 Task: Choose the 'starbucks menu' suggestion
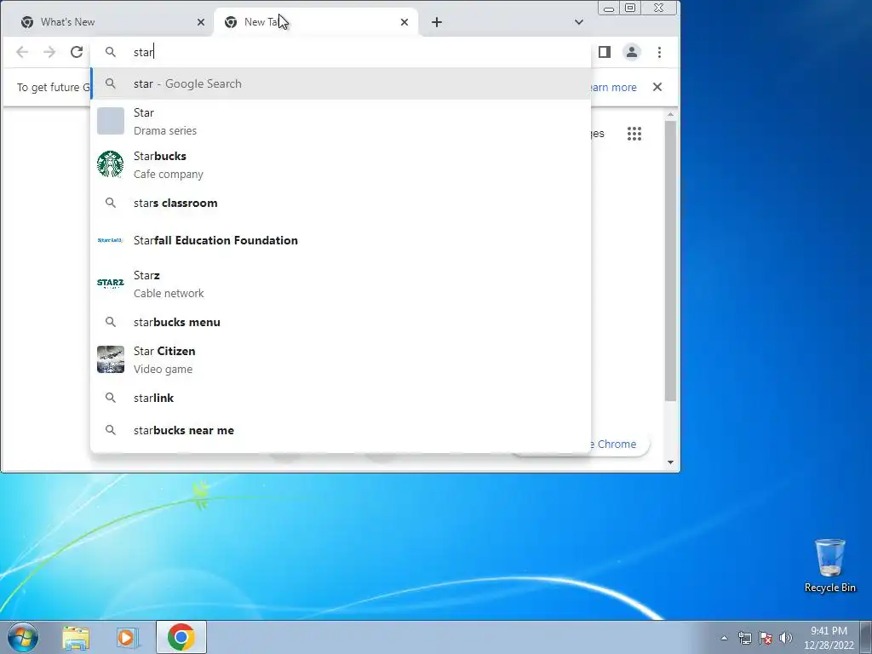(x=341, y=322)
